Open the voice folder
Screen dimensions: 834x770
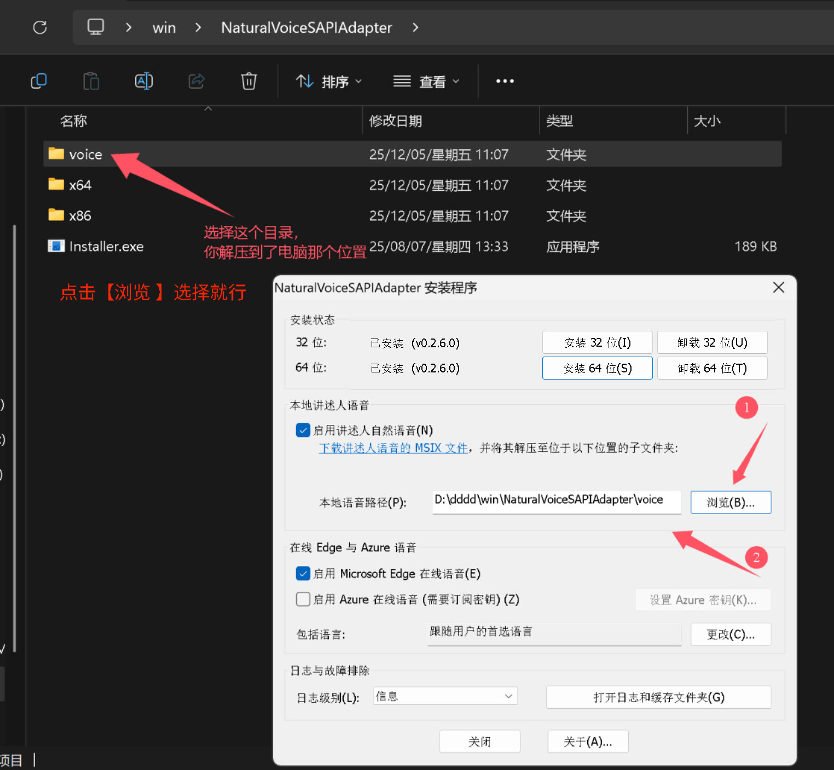(86, 154)
